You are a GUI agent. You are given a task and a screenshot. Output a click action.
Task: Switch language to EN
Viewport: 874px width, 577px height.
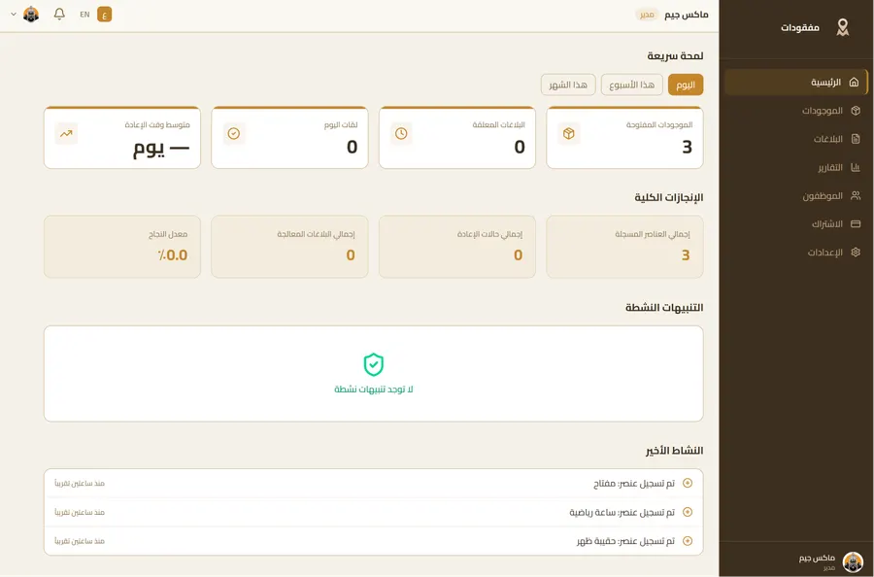(x=84, y=15)
